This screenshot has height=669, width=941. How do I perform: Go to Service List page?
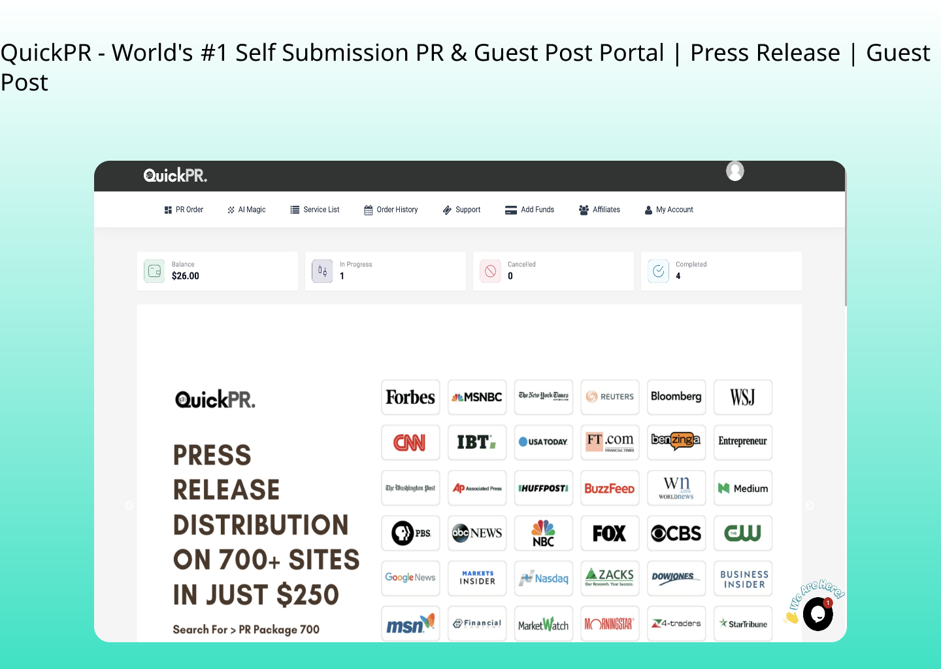[x=315, y=210]
